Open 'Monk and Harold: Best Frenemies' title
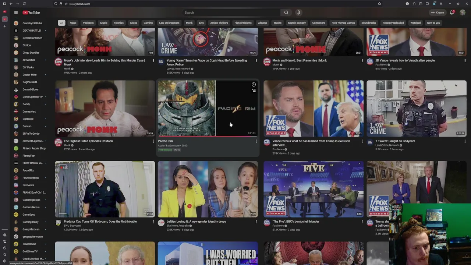Screen dimensions: 471x265 point(300,60)
